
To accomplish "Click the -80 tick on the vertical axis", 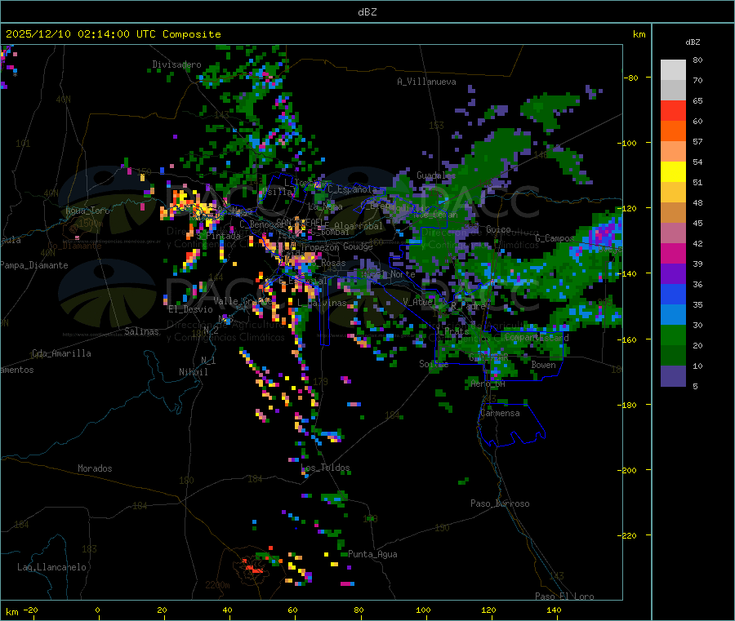I will pos(633,78).
